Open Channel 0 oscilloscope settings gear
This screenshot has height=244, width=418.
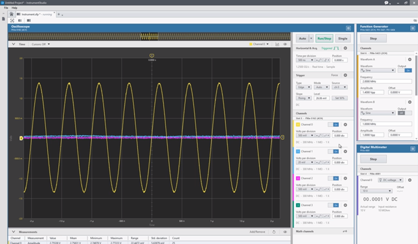click(345, 125)
